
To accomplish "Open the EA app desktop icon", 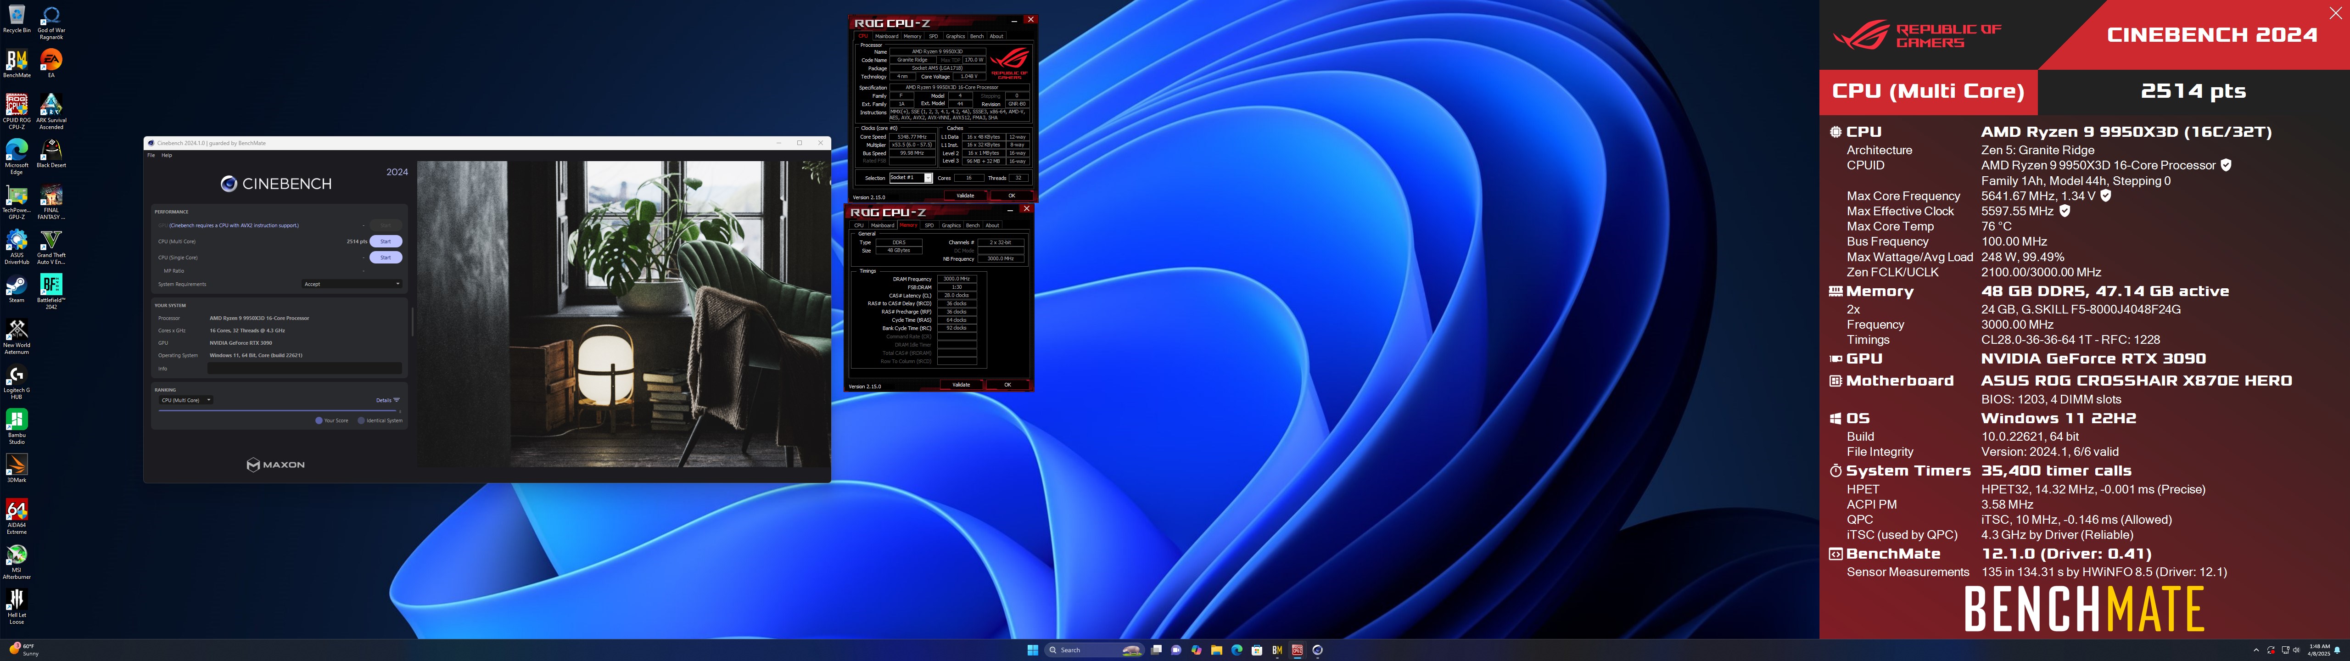I will (51, 64).
